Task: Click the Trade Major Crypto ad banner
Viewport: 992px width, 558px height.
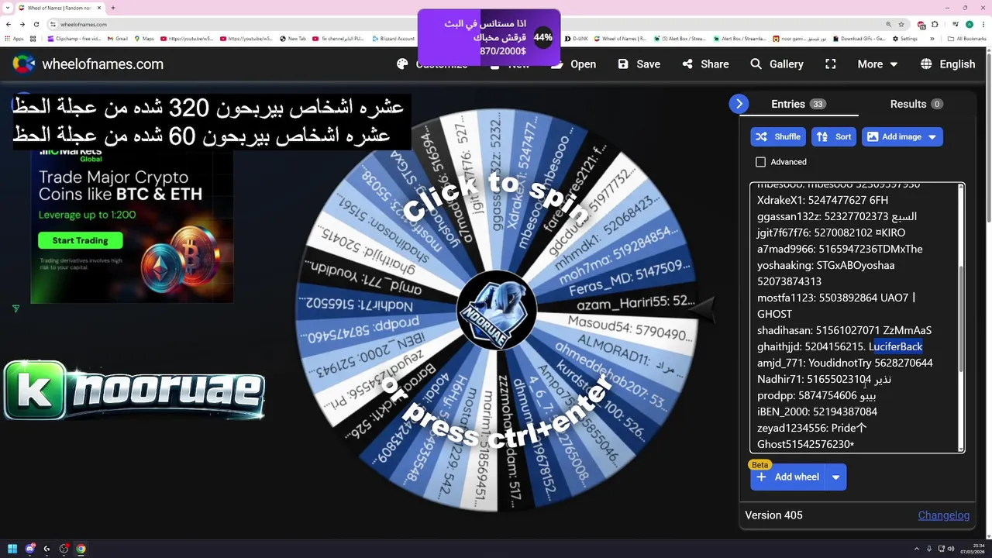Action: pos(132,225)
